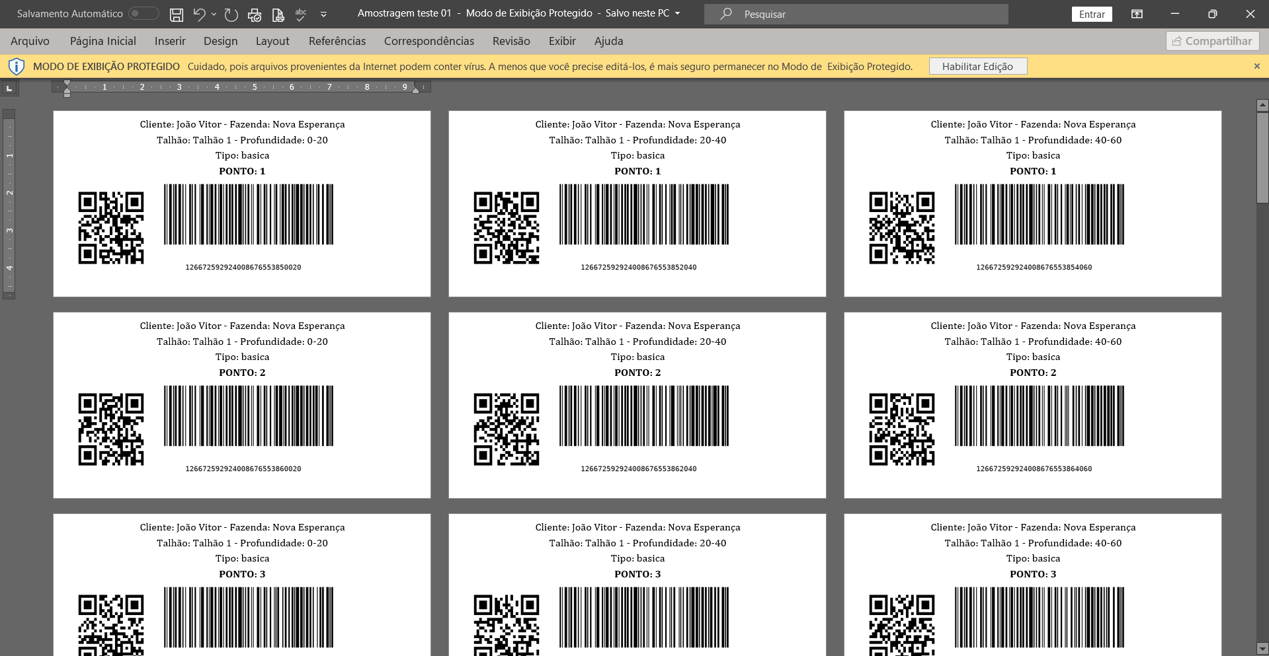Click the Entrar sign-in button
This screenshot has width=1269, height=656.
[1092, 14]
